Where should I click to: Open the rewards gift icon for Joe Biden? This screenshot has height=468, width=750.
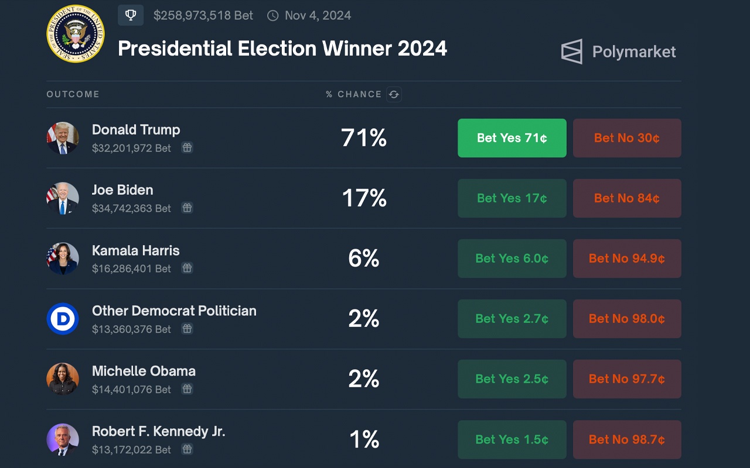click(x=187, y=208)
